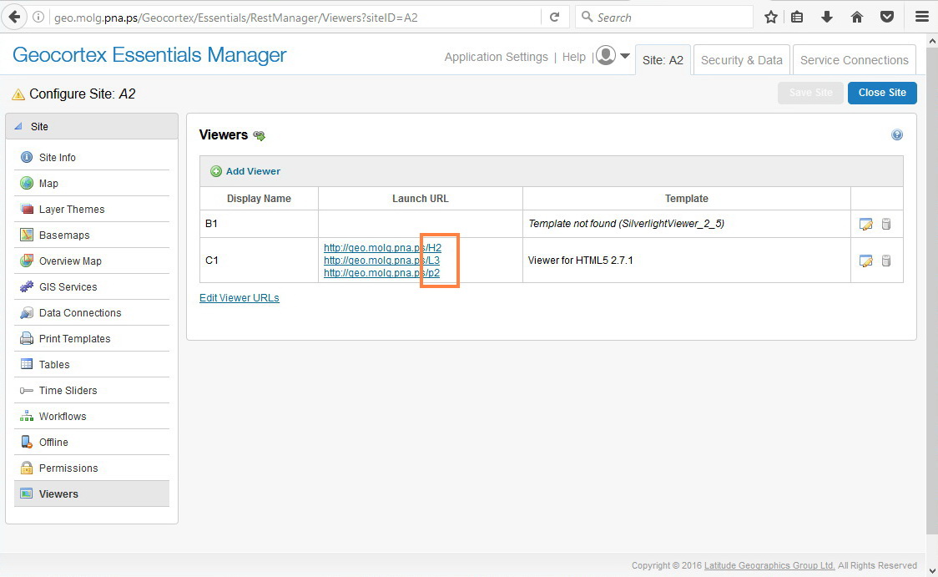Click the Geocortex Essentials Manager title
Viewport: 938px width, 577px height.
tap(149, 54)
